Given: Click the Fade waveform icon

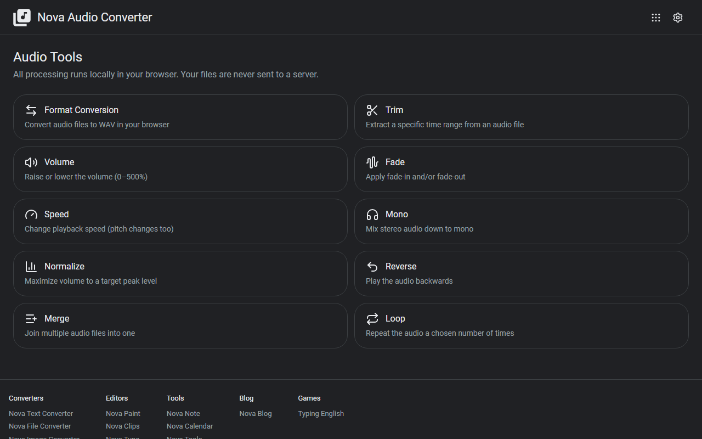Looking at the screenshot, I should 372,162.
